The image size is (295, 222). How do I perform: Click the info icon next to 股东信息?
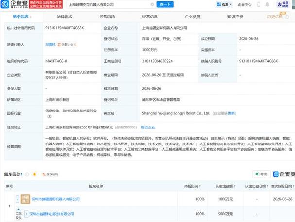point(27,174)
